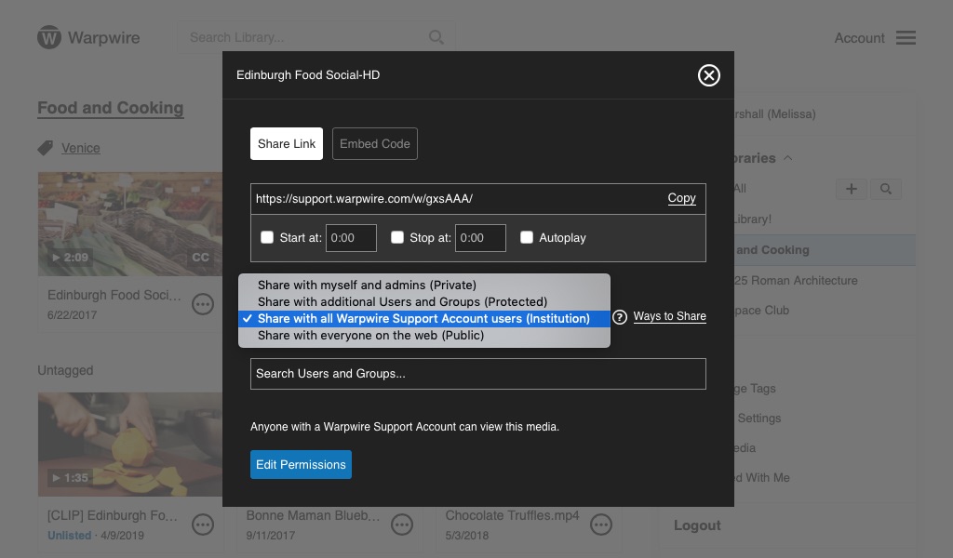Open the Ways to Share help icon
The image size is (953, 558).
click(619, 317)
